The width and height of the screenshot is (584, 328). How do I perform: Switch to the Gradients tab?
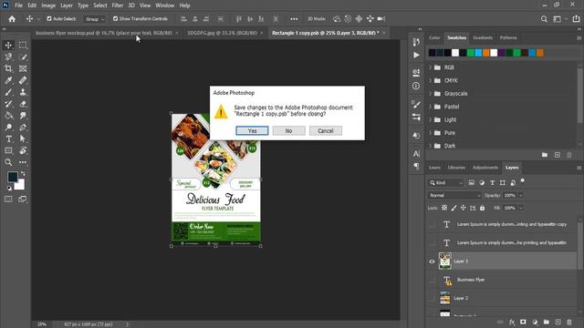(483, 37)
